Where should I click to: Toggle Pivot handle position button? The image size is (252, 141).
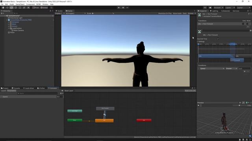35,7
